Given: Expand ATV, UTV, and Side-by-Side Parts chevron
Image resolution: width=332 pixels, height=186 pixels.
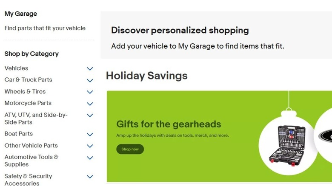Looking at the screenshot, I should 90,115.
